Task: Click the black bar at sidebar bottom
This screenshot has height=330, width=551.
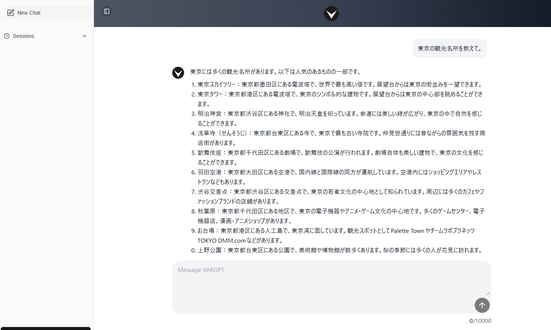Action: click(45, 328)
